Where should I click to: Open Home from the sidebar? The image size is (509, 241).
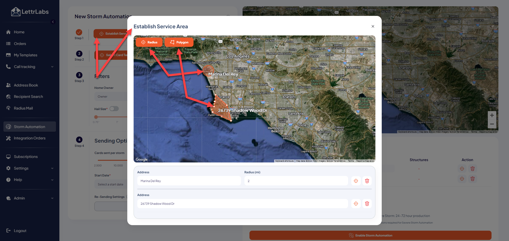[x=19, y=32]
